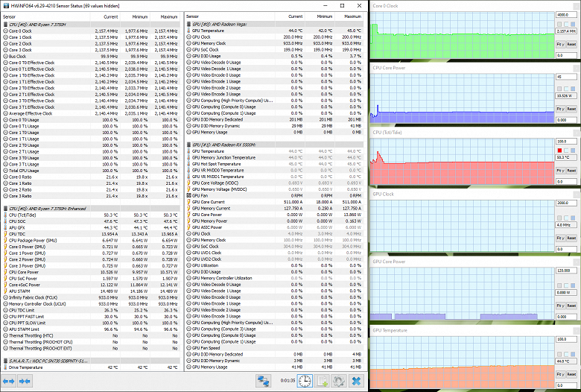Click the lightning icon beside CPU Package Power (SMU)

(x=5, y=240)
